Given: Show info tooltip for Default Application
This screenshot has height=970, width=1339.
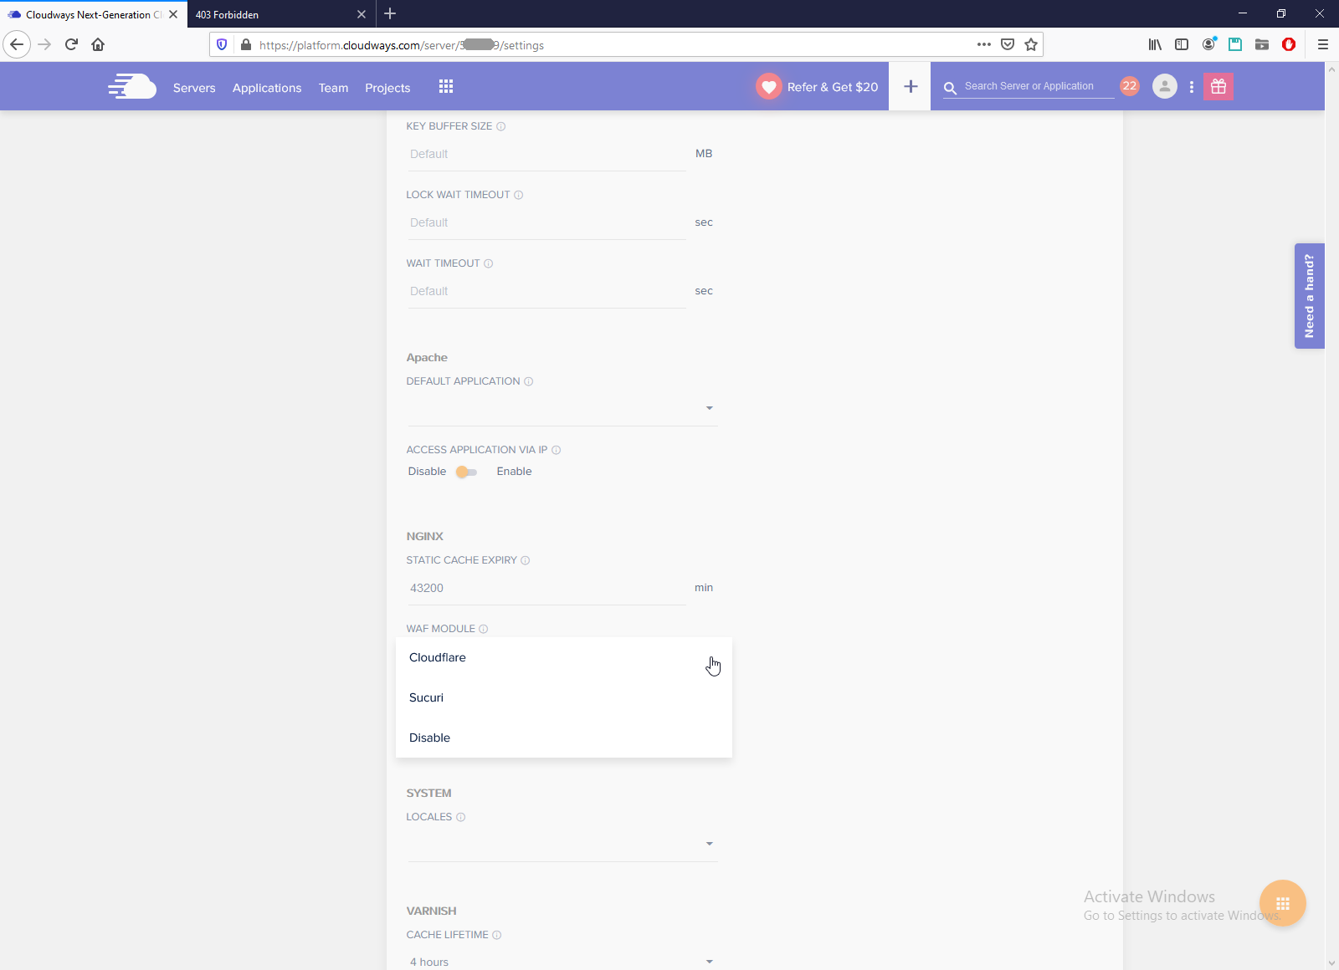Looking at the screenshot, I should (529, 381).
